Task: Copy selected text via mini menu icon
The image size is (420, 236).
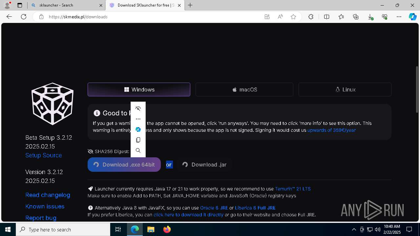Action: pos(138,140)
